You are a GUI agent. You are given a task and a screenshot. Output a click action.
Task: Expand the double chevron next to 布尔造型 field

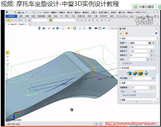pos(153,78)
